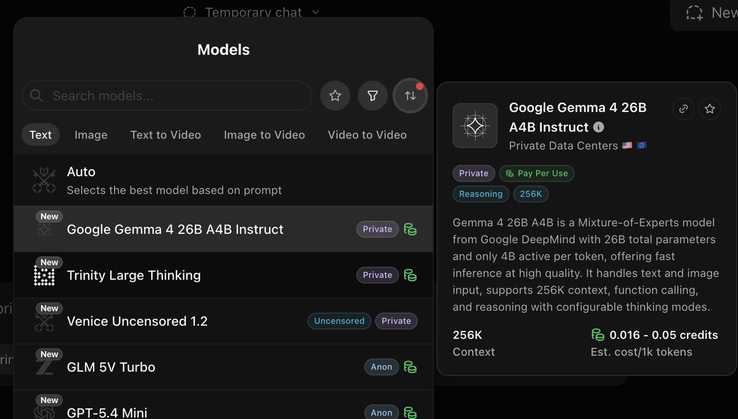
Task: Switch to the Image tab
Action: click(x=91, y=135)
